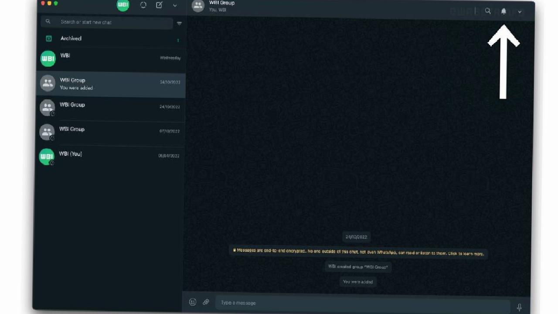Click 'WBI Group' title in conversation header

click(x=222, y=3)
